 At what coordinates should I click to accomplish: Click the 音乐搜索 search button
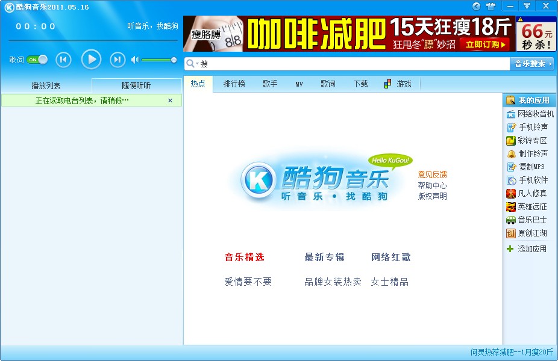pos(531,62)
